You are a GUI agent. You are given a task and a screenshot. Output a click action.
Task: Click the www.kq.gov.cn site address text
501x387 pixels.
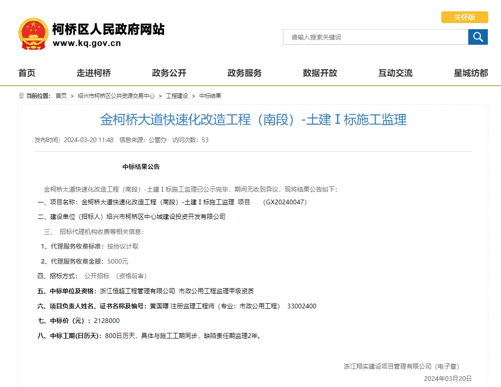click(x=87, y=43)
